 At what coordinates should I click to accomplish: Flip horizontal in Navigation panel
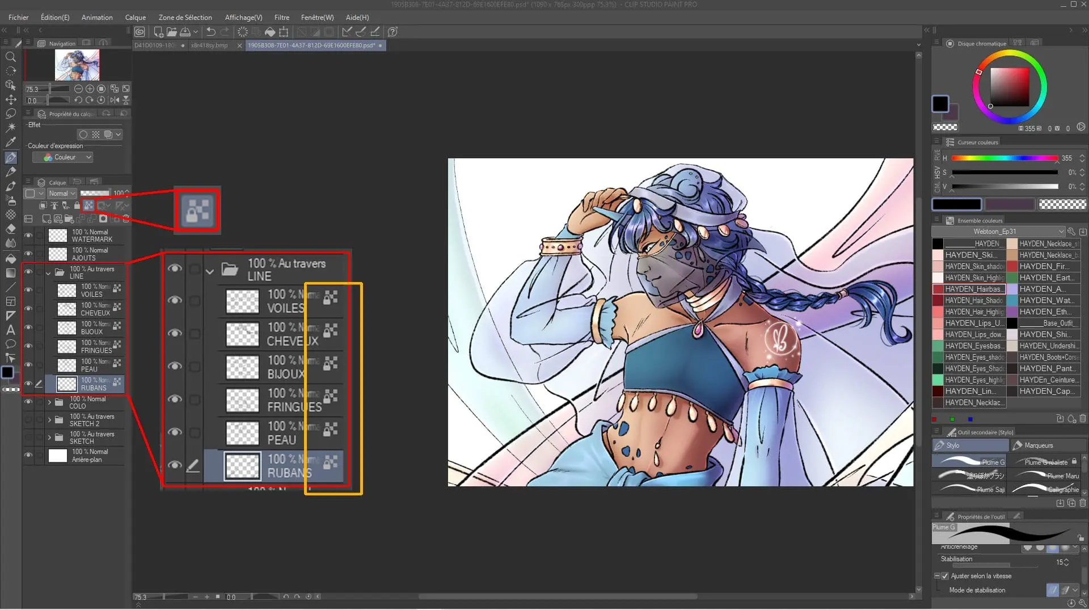click(x=115, y=100)
